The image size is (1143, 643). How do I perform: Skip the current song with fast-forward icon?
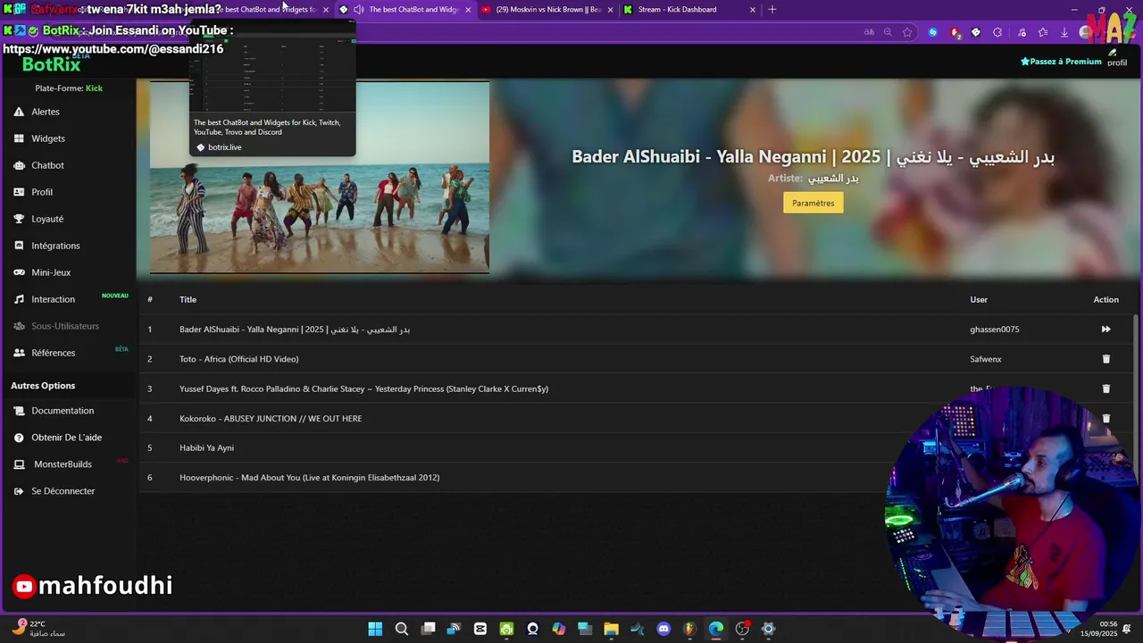coord(1105,330)
